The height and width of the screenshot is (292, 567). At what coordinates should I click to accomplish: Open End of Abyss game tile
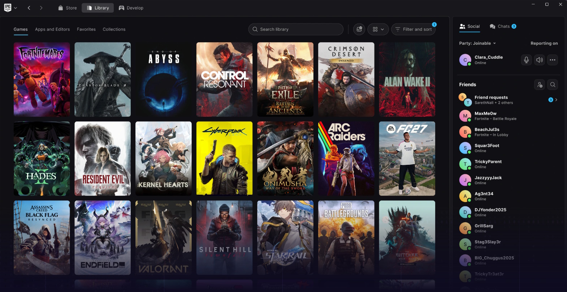164,80
